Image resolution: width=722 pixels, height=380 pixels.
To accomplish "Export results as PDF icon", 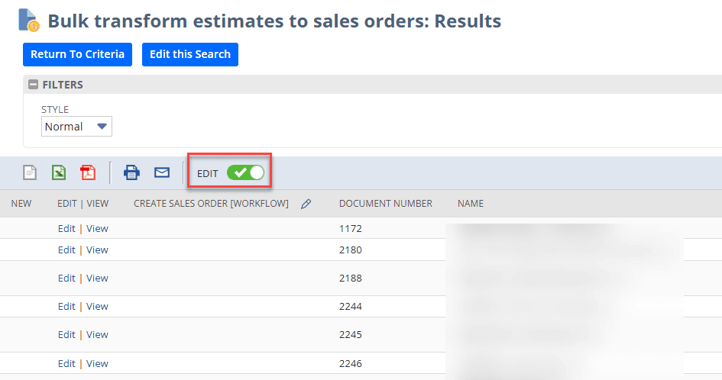I will point(88,172).
